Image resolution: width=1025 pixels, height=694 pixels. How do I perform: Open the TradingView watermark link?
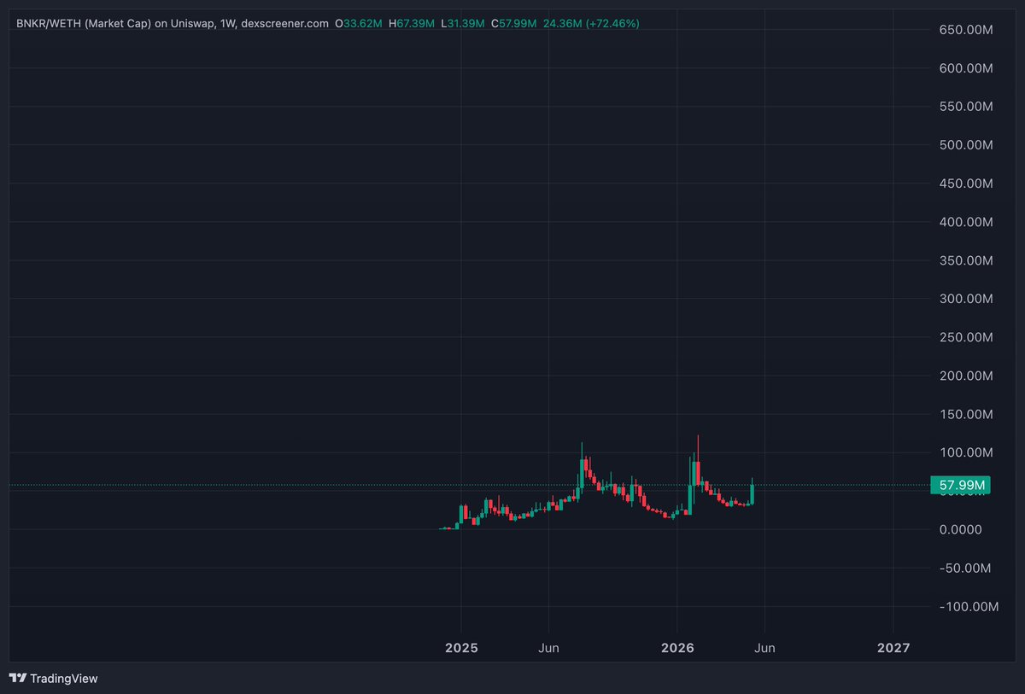(x=54, y=678)
